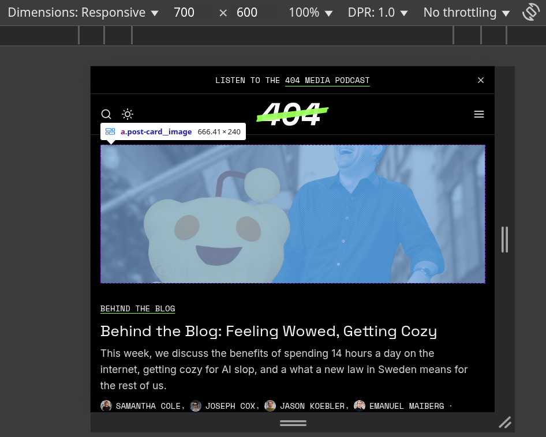Click Samantha Cole's avatar photo
This screenshot has height=437, width=546.
pyautogui.click(x=106, y=406)
